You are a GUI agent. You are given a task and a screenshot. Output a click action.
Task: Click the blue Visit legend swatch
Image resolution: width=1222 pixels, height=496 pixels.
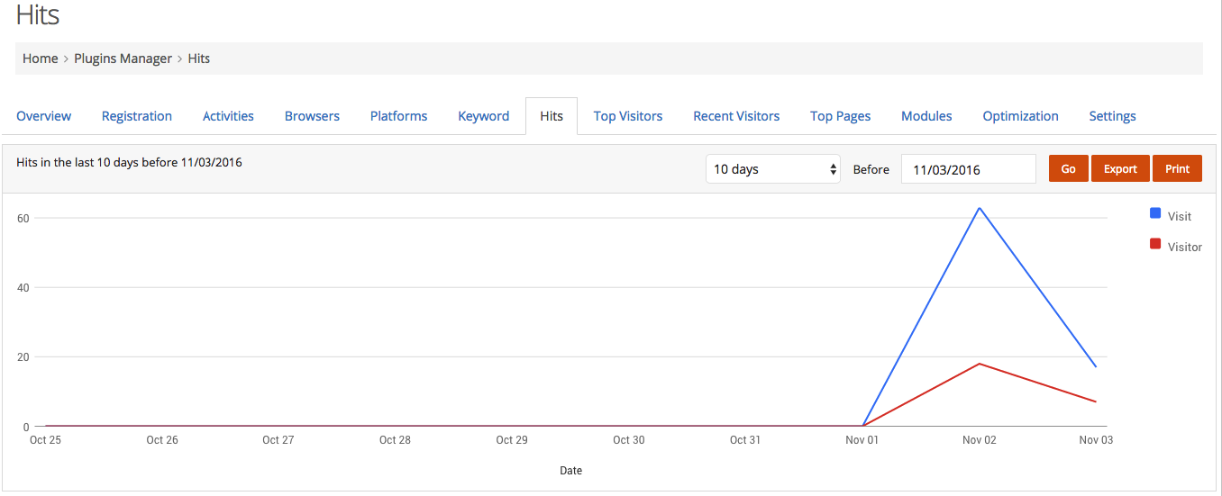point(1155,213)
